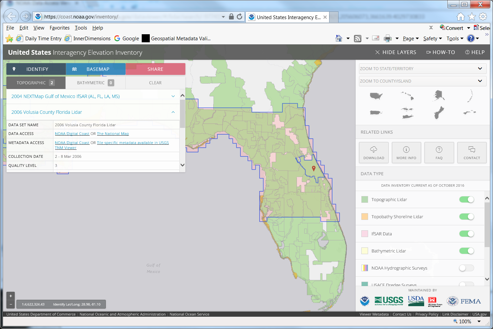The image size is (493, 329).
Task: Click the red location marker on the map
Action: click(x=314, y=168)
